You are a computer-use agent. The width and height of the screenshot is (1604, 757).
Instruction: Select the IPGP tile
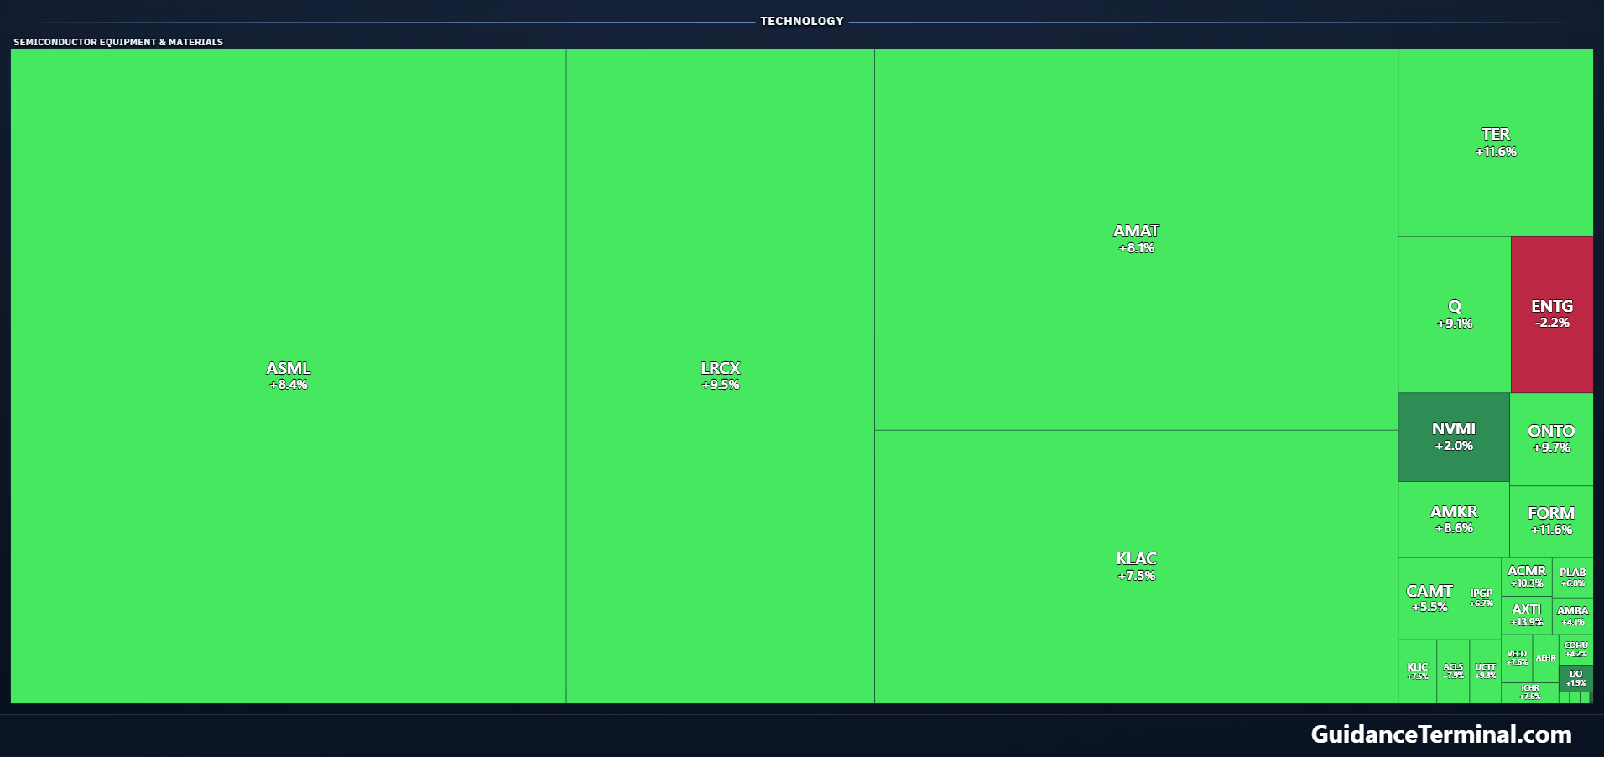(x=1482, y=599)
